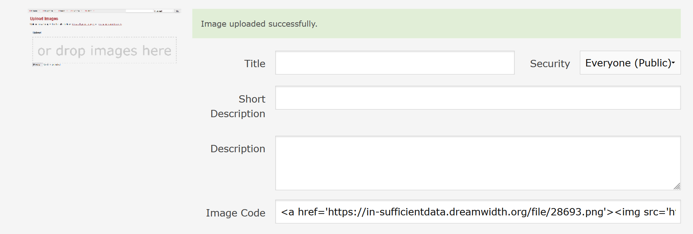The image size is (693, 234).
Task: Click the Title field label
Action: tap(255, 64)
